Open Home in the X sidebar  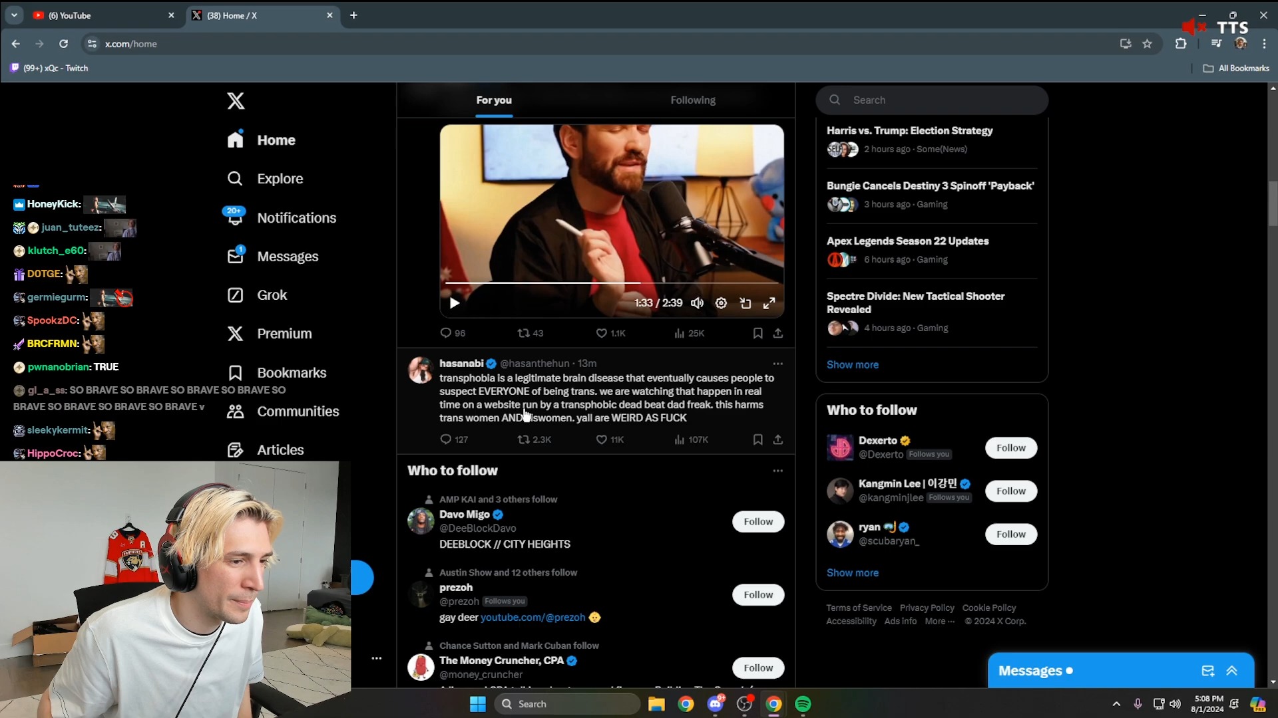[x=262, y=140]
